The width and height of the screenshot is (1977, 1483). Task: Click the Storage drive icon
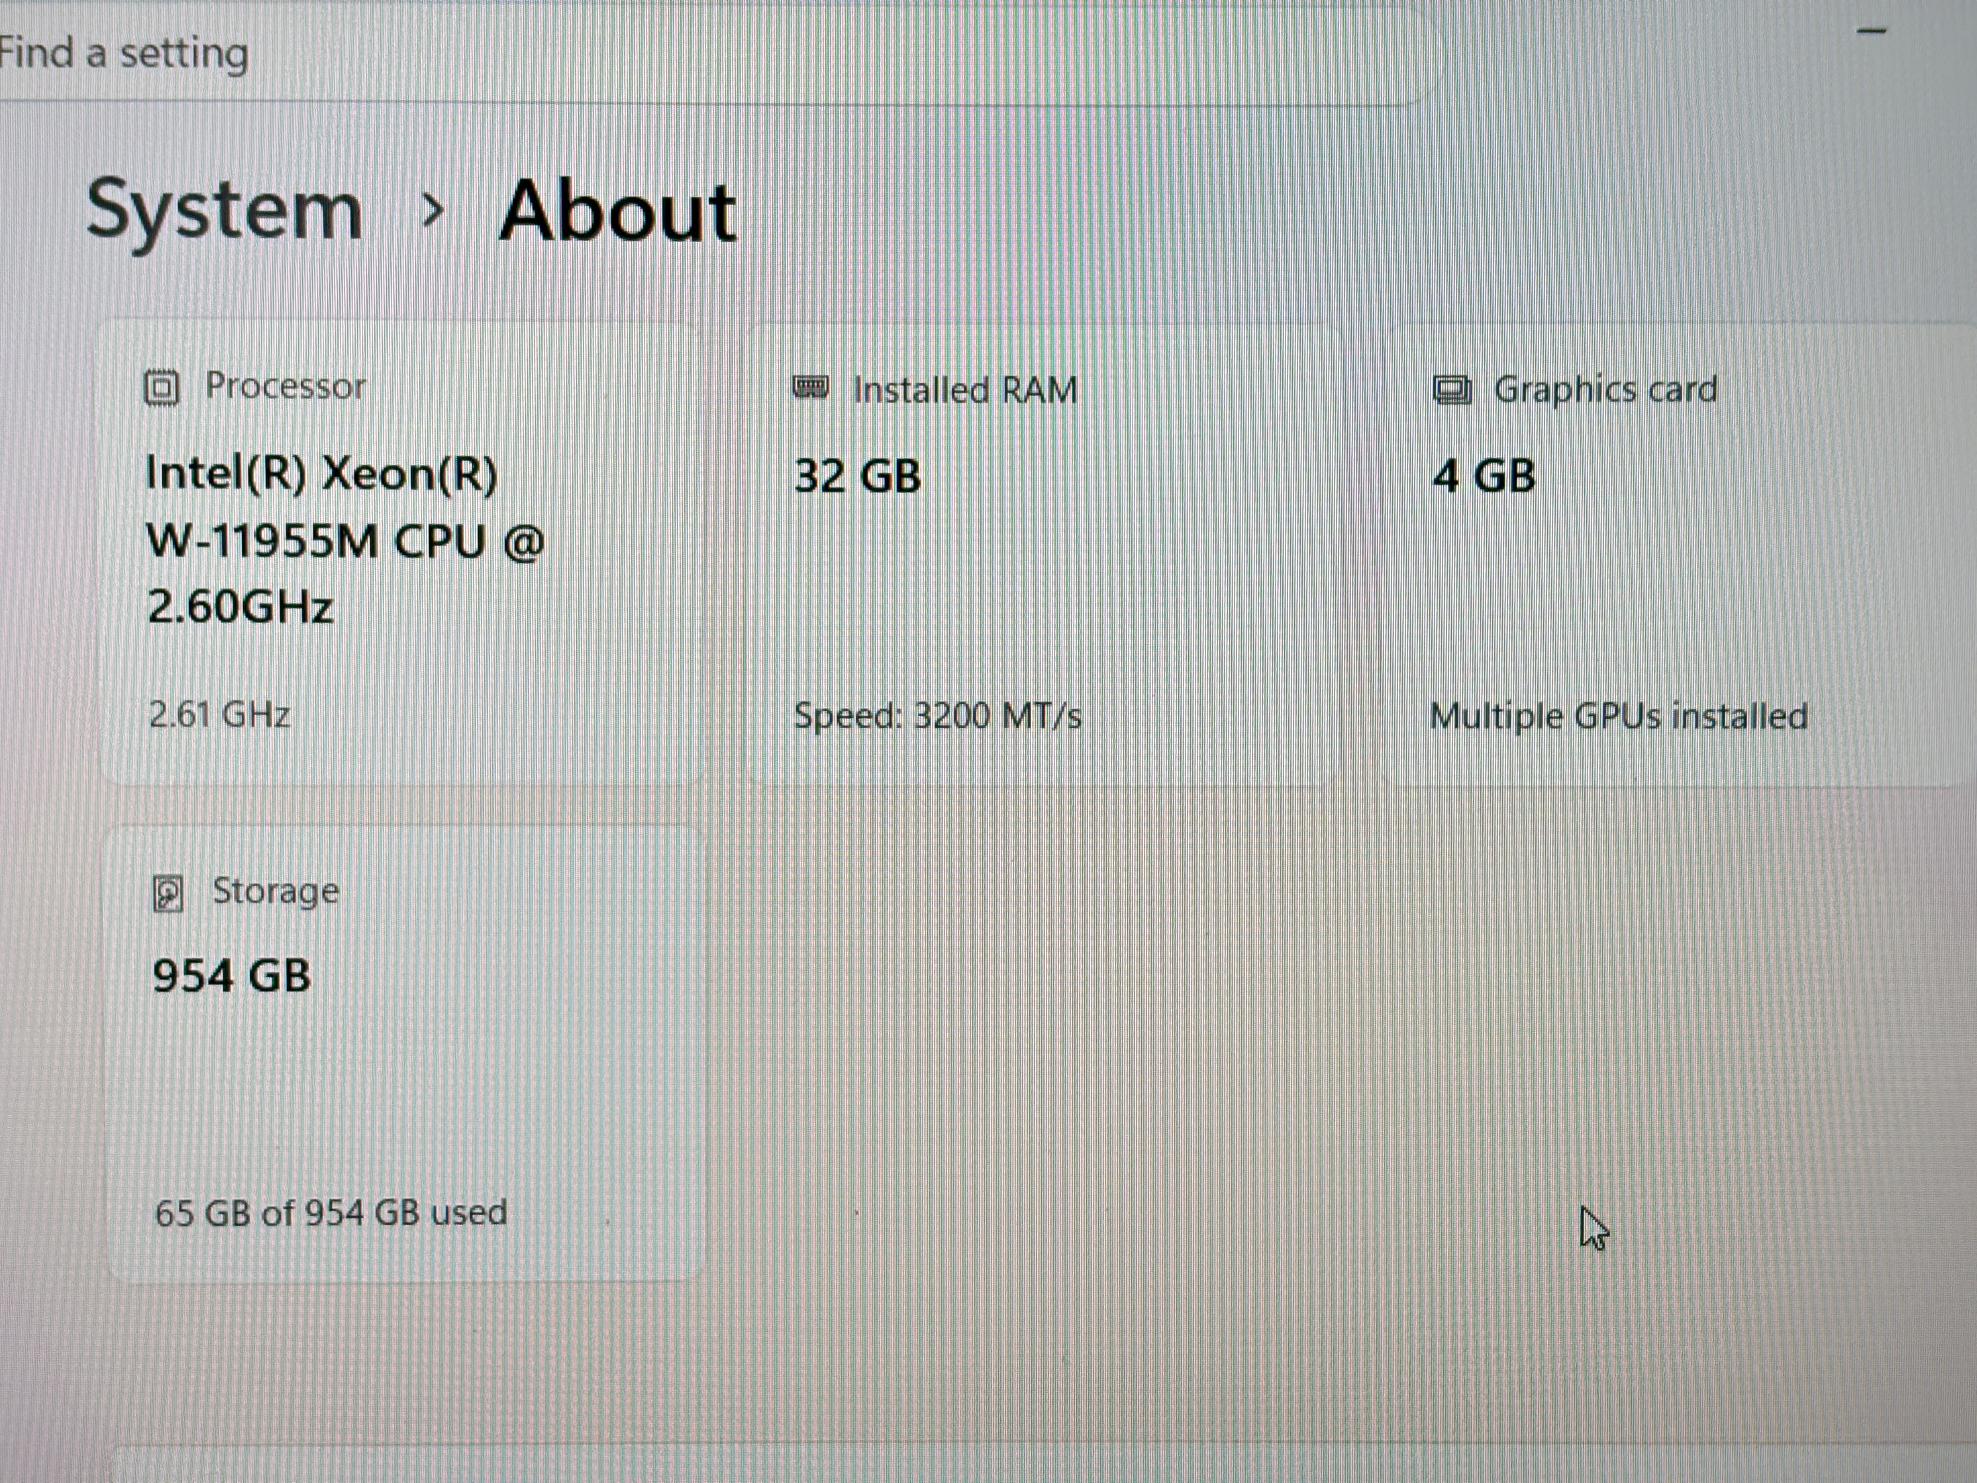click(168, 894)
